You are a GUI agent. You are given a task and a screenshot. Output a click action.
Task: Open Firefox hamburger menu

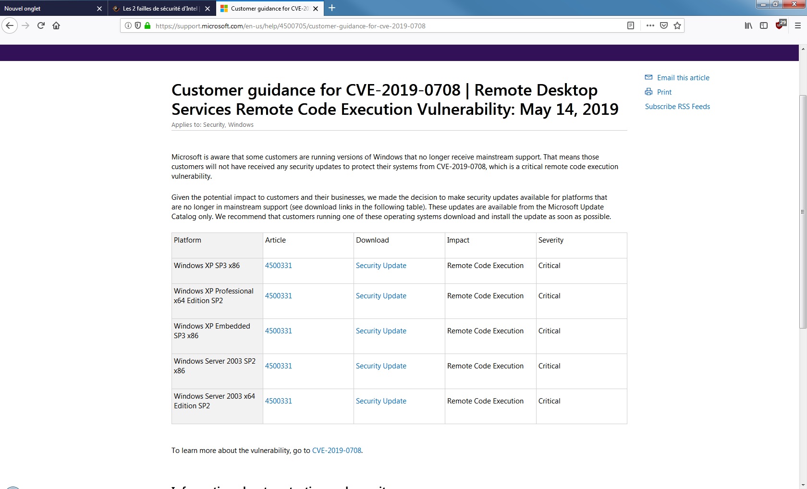point(797,26)
